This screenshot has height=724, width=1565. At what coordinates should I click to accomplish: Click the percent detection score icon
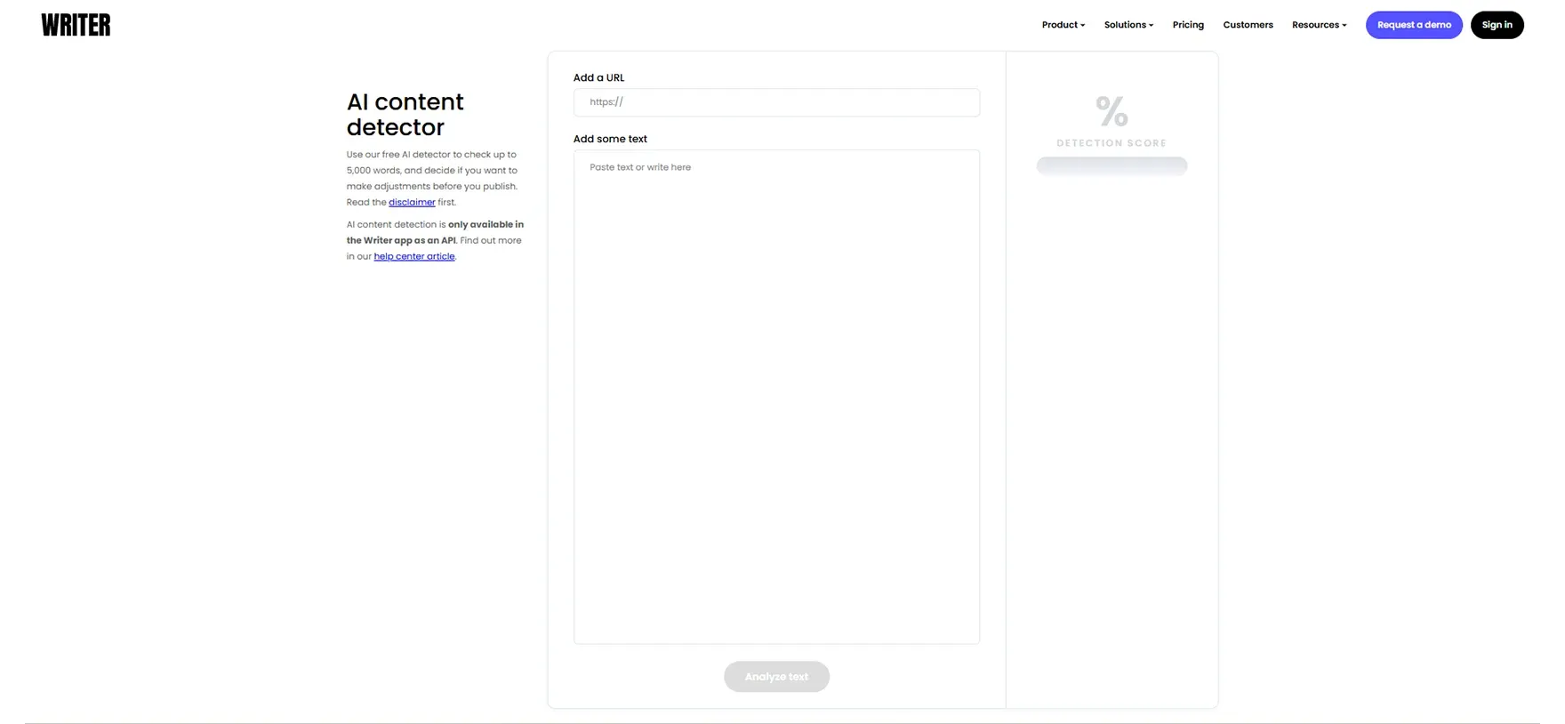pos(1112,111)
